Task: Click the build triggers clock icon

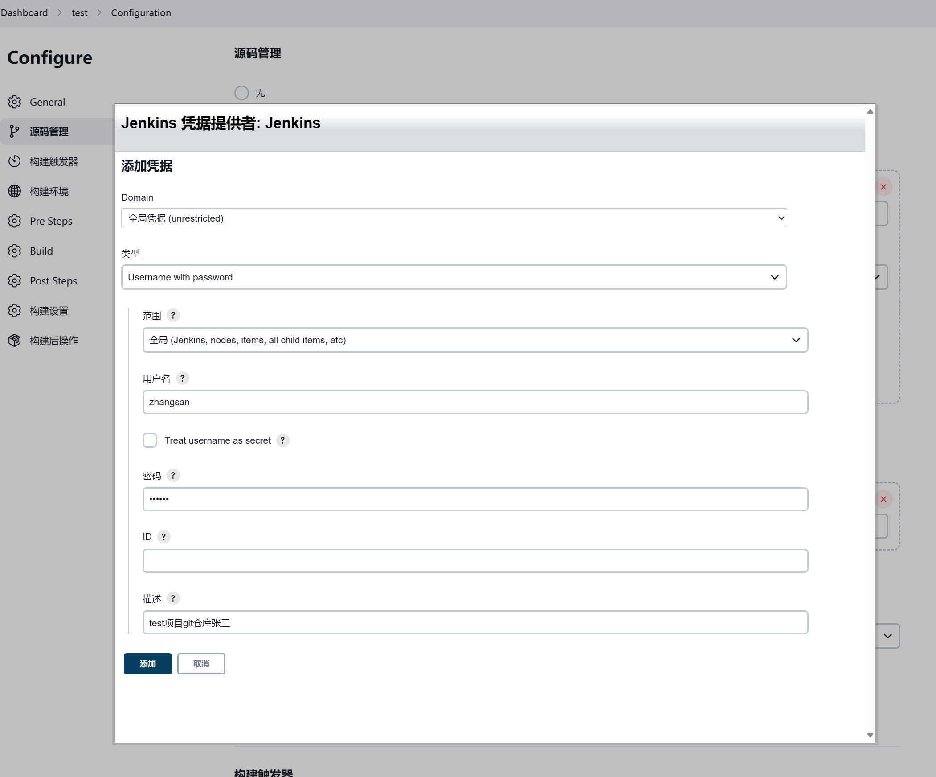Action: 14,161
